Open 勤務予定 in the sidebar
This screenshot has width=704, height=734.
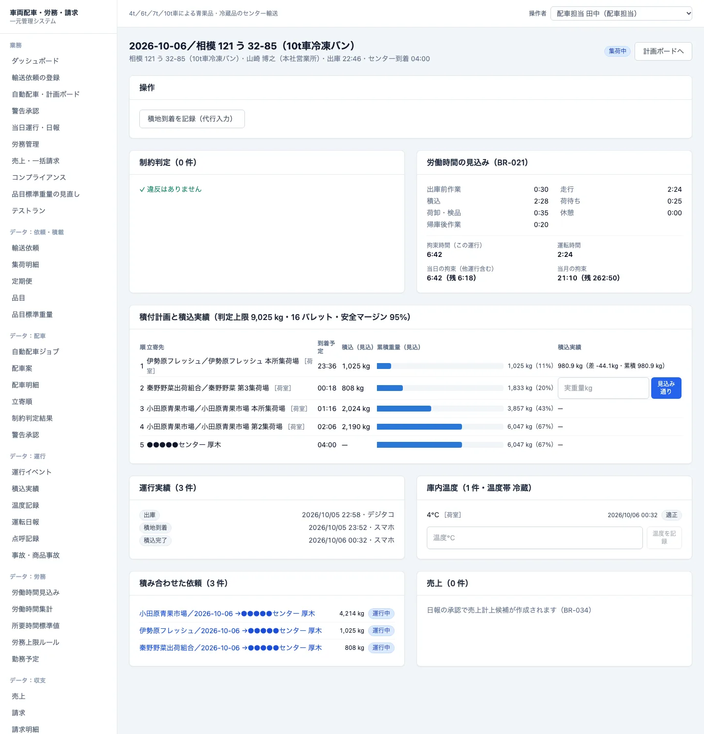click(25, 659)
